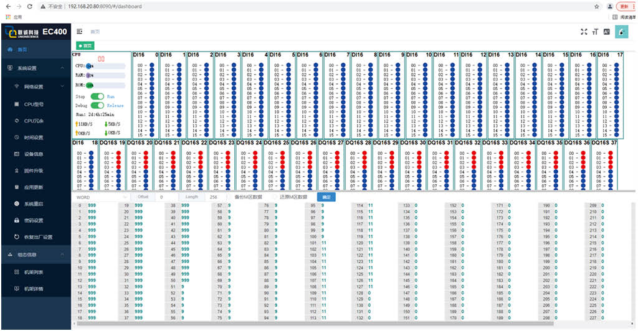
Task: Open the theme paint icon in header
Action: point(621,32)
